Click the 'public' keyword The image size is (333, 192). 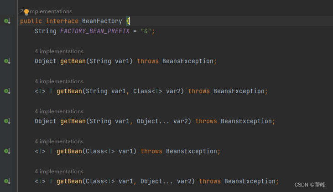coord(31,21)
